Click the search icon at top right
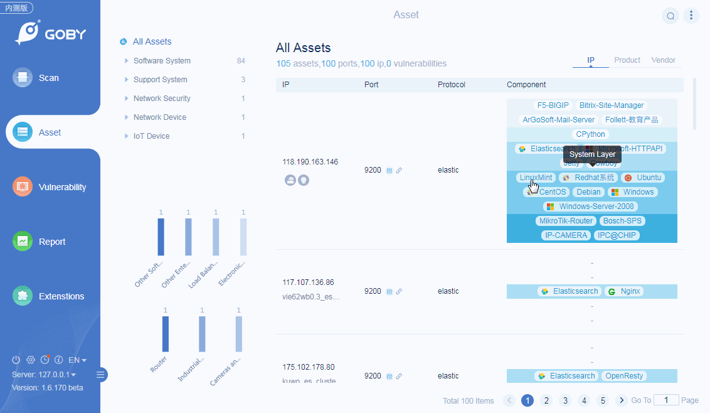Viewport: 710px width, 413px height. [670, 16]
